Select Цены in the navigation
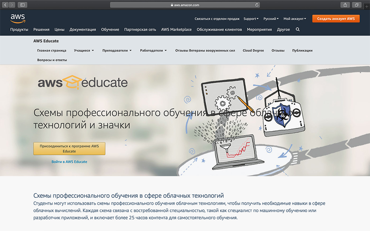Viewport: 370px width, 231px height. (60, 30)
